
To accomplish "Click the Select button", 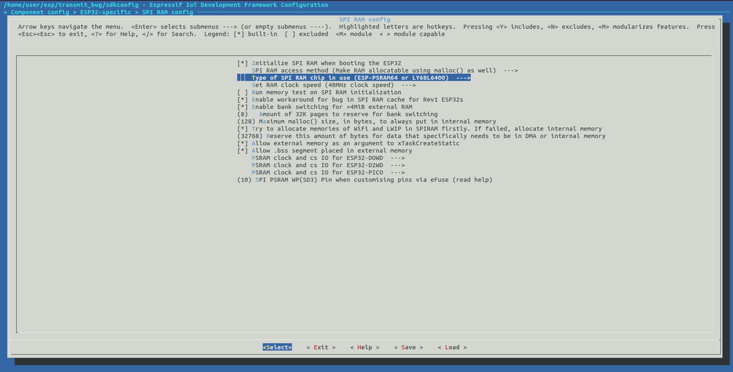I will 277,347.
